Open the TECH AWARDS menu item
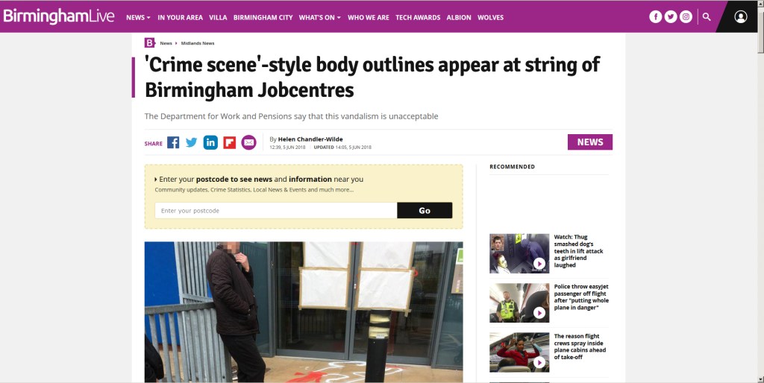Viewport: 764px width, 383px height. click(418, 18)
